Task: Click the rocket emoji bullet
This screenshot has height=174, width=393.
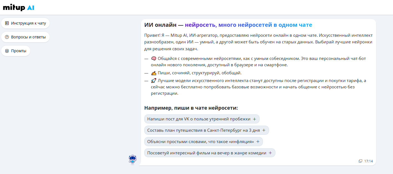Action: click(154, 81)
